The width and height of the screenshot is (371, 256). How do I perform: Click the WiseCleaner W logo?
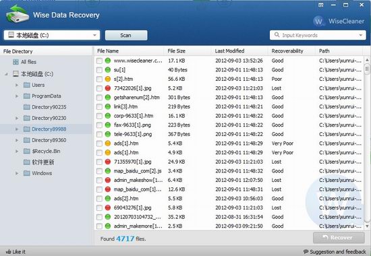pos(318,22)
